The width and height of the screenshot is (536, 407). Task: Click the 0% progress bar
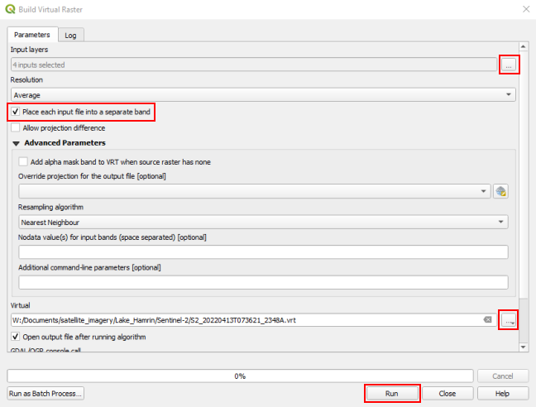240,376
